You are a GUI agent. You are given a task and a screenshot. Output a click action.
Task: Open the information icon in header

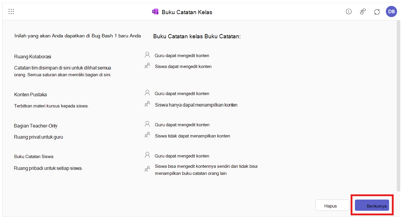point(349,12)
